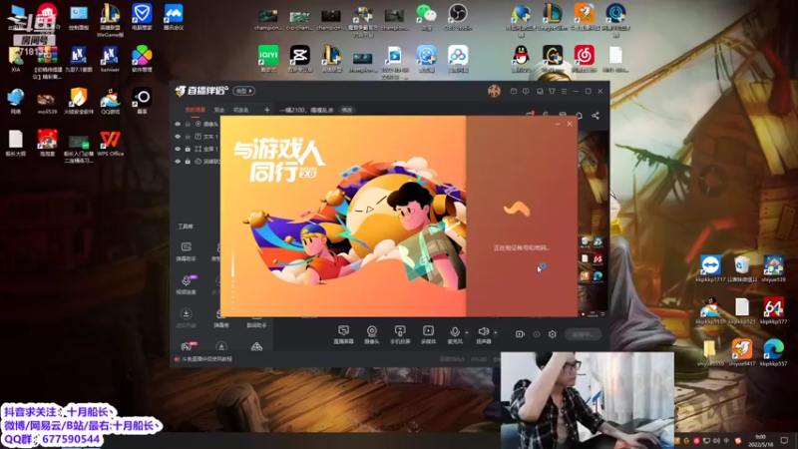This screenshot has height=449, width=798.
Task: Open the WeGame League of Legends shortcut
Action: 110,20
